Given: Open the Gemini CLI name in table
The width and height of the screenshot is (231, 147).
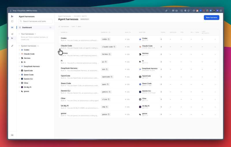Looking at the screenshot, I should pyautogui.click(x=66, y=91).
